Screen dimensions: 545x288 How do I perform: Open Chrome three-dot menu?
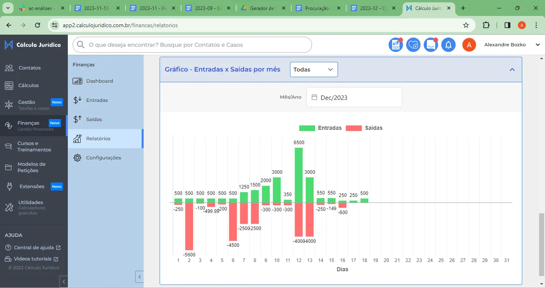[x=536, y=25]
